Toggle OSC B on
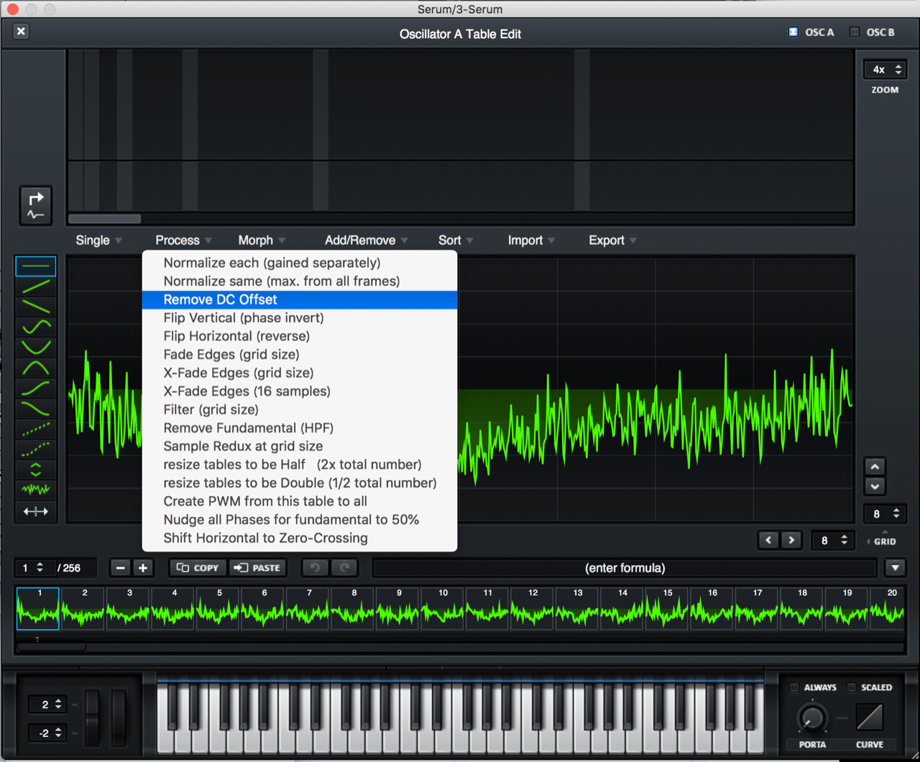Screen dimensions: 920x762 point(854,32)
